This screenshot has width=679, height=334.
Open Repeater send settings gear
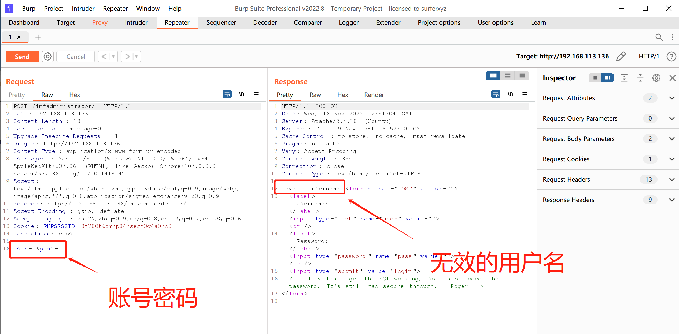coord(48,57)
